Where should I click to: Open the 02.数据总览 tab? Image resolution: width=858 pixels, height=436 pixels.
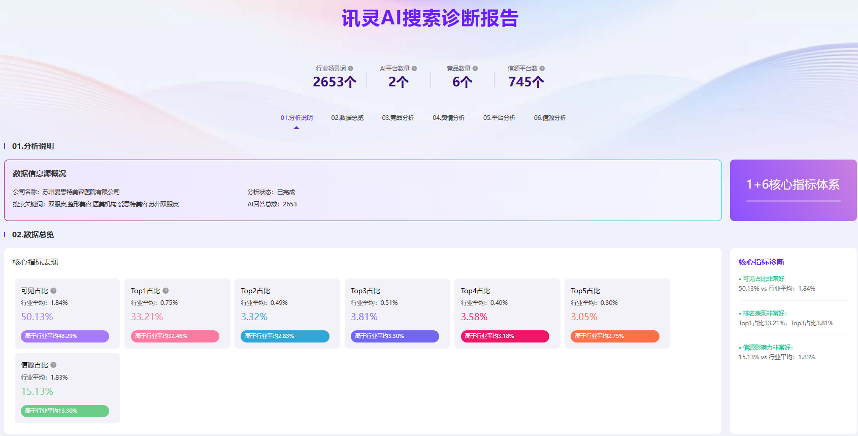347,118
